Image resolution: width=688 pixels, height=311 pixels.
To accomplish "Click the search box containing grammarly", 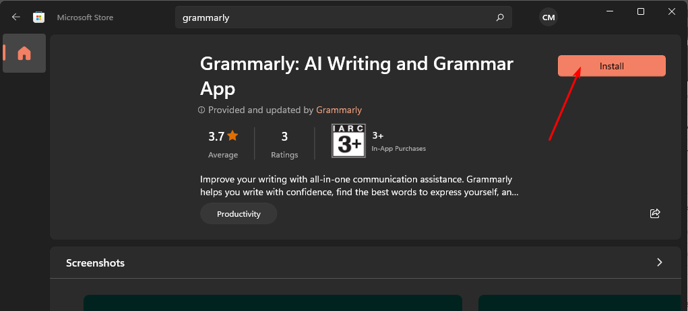I will pos(343,18).
